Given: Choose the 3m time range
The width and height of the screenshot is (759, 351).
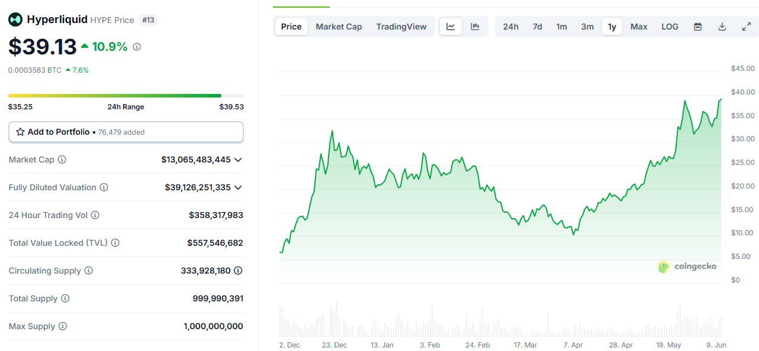Looking at the screenshot, I should pos(587,27).
